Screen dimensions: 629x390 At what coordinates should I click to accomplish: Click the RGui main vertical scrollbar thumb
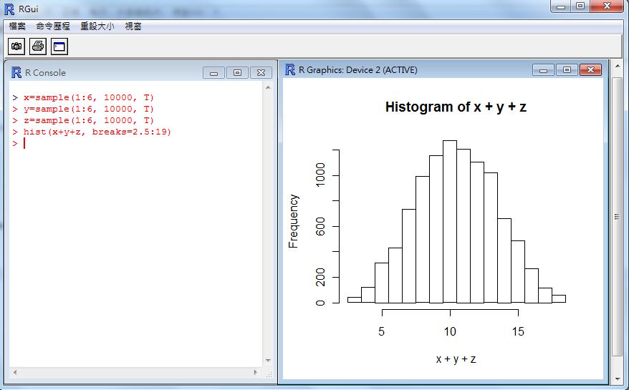click(x=617, y=215)
